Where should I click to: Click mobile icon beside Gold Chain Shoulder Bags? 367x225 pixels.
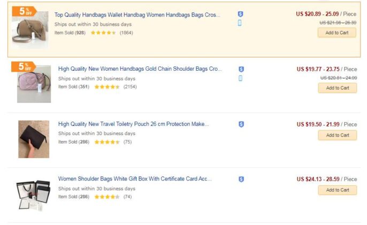coord(240,78)
